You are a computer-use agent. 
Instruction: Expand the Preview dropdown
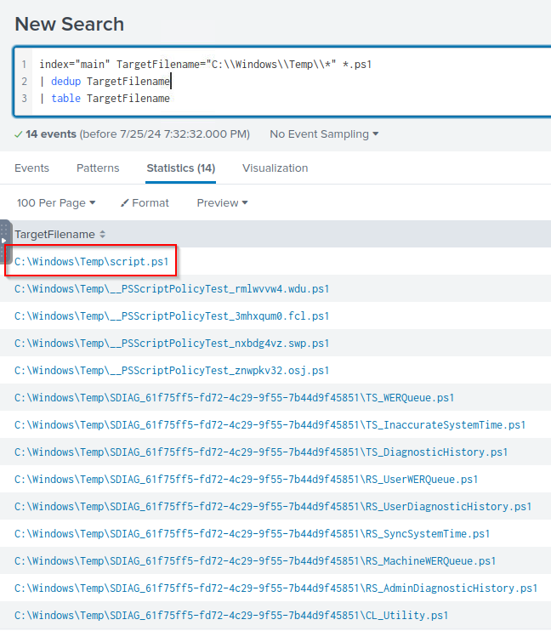pyautogui.click(x=222, y=203)
